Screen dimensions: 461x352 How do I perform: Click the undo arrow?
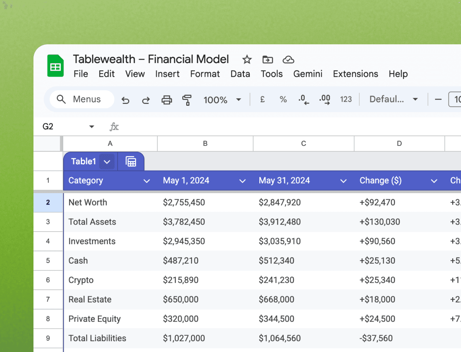click(125, 100)
